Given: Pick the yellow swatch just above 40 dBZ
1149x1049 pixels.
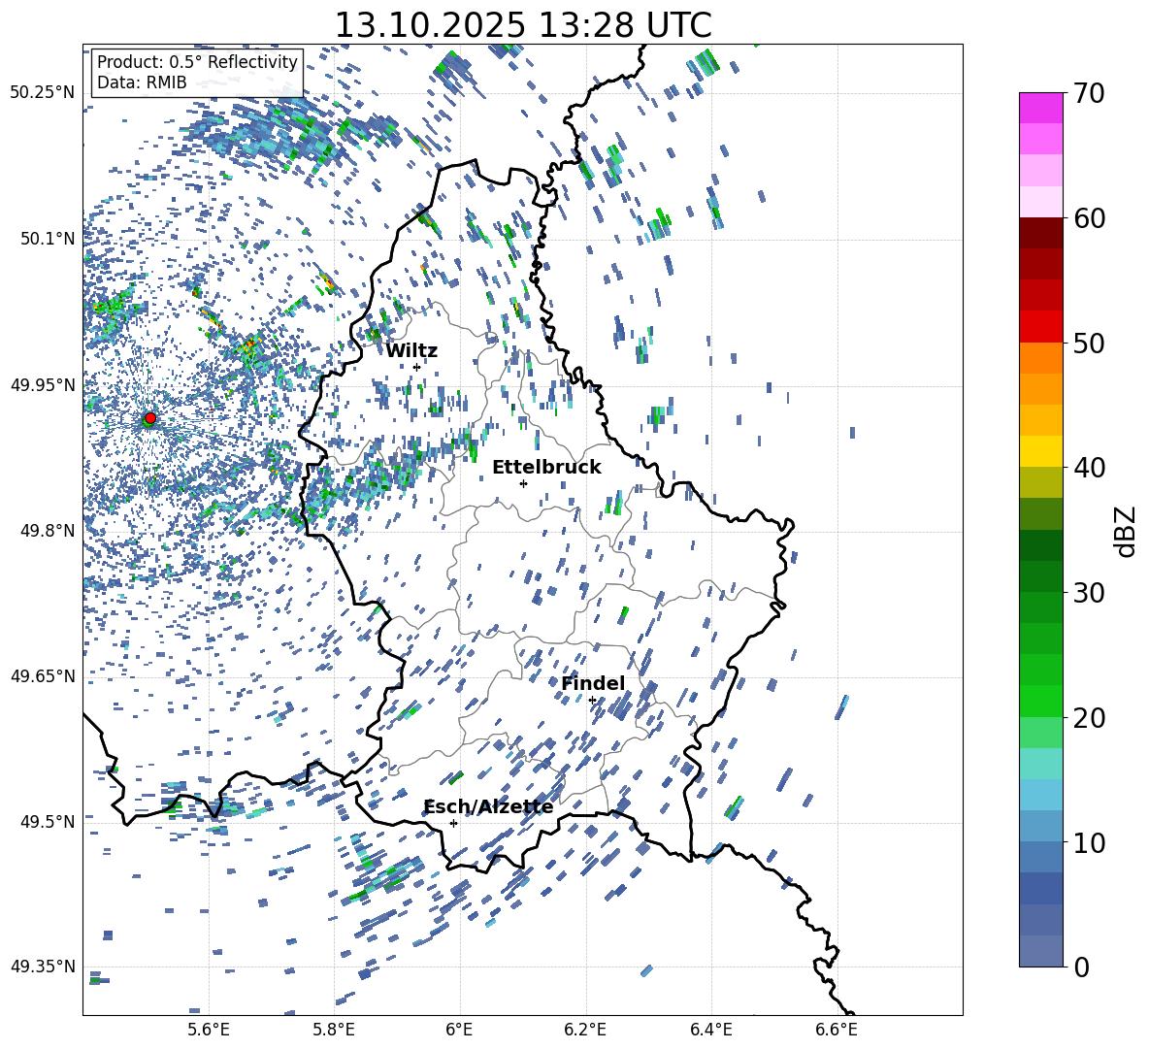Looking at the screenshot, I should [1041, 451].
